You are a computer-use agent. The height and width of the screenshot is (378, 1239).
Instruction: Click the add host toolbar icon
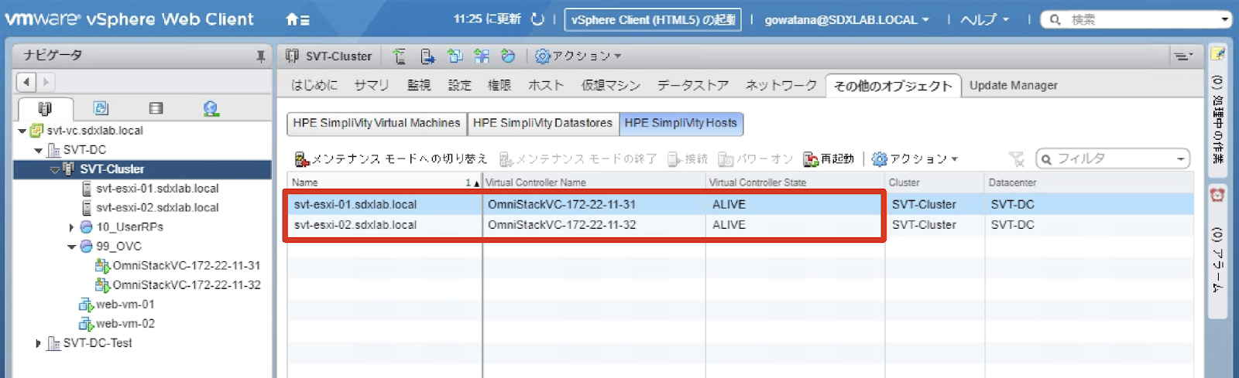400,56
